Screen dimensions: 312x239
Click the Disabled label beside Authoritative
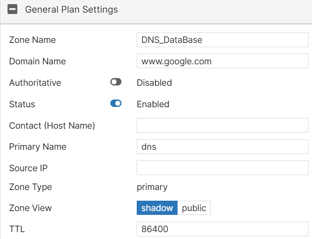coord(154,82)
